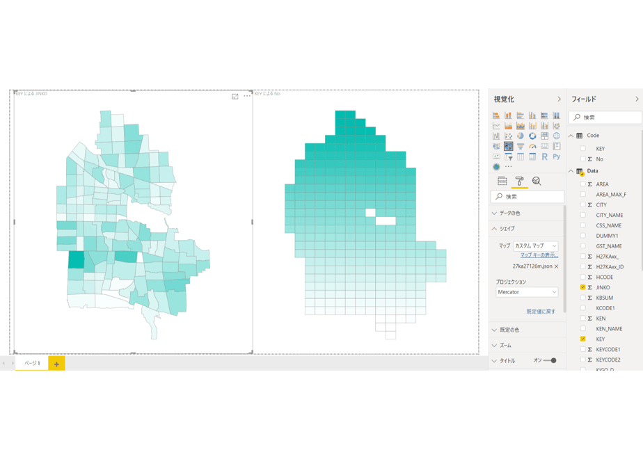The height and width of the screenshot is (459, 643).
Task: Click the フィールド pane search box
Action: click(x=605, y=118)
